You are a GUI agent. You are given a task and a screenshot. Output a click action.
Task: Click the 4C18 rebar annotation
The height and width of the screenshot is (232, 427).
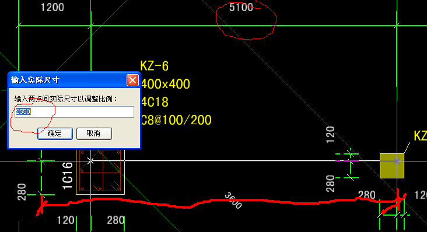[155, 102]
